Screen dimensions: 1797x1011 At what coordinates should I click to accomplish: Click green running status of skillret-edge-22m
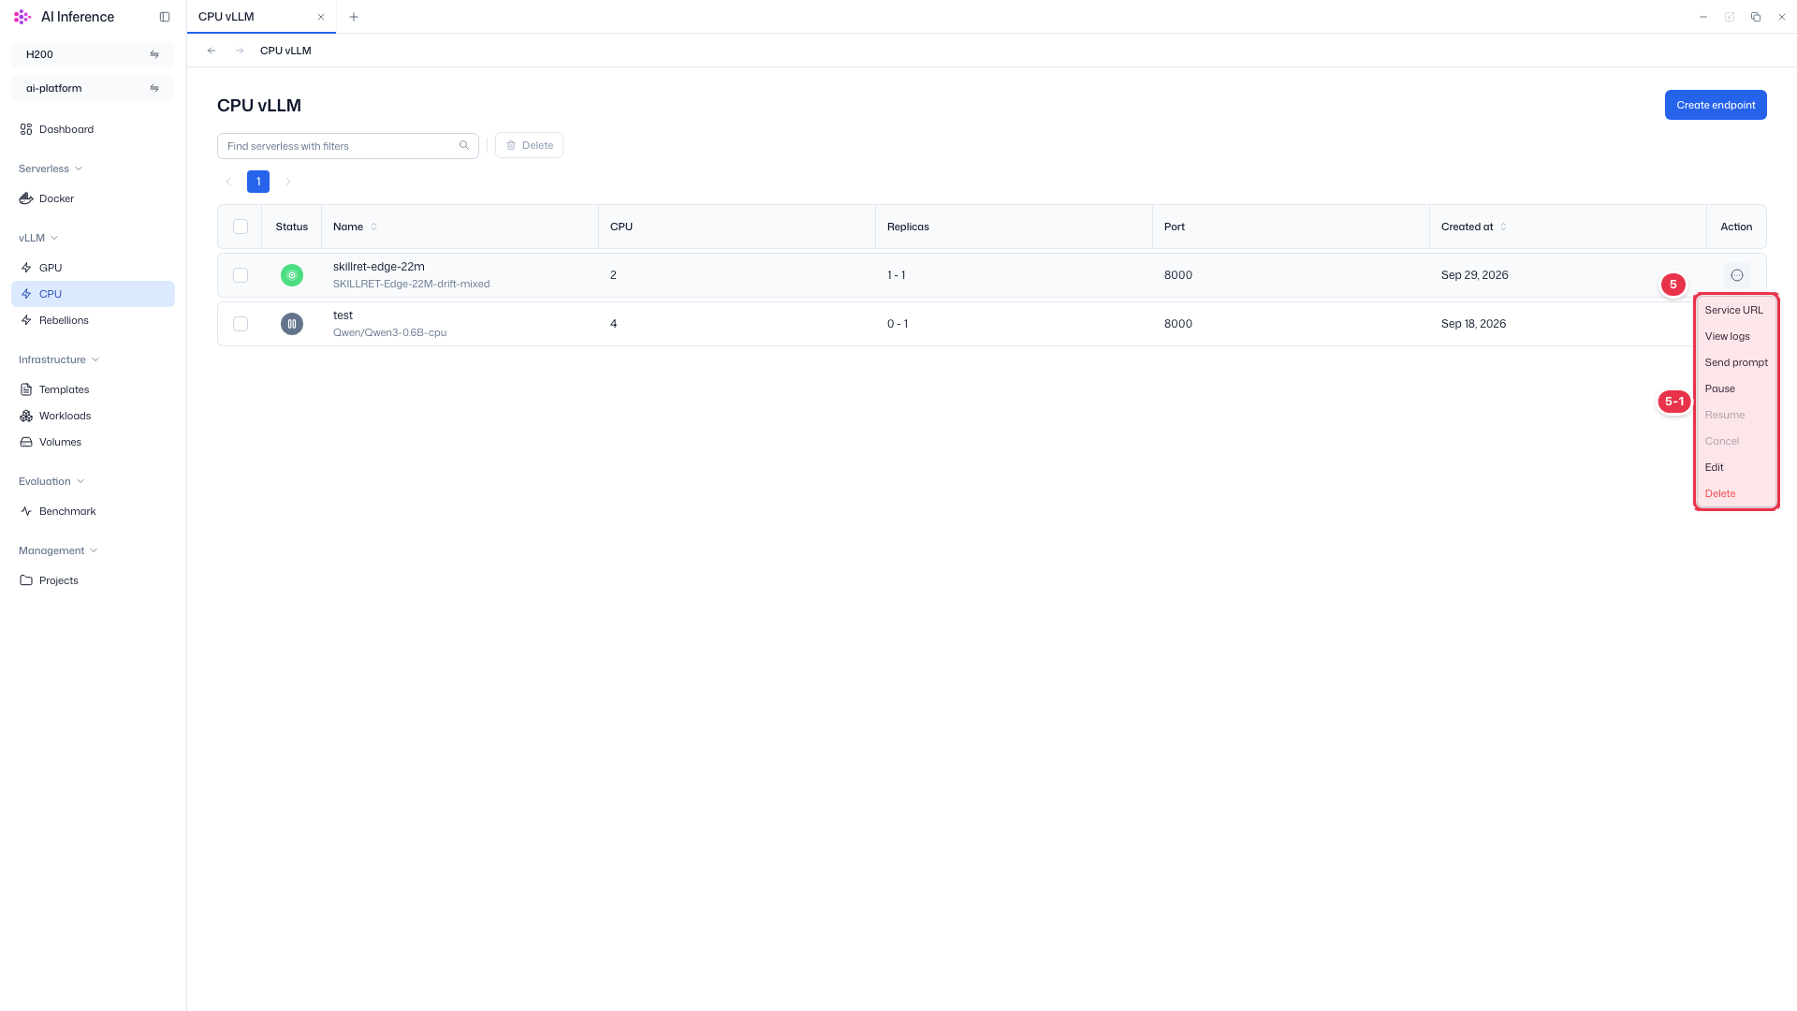coord(292,275)
